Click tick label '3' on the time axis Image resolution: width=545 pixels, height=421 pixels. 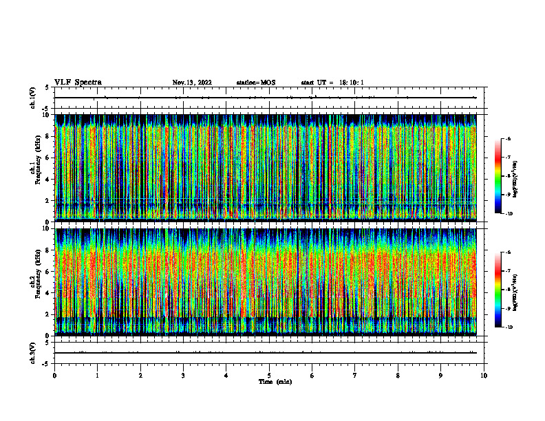point(183,376)
